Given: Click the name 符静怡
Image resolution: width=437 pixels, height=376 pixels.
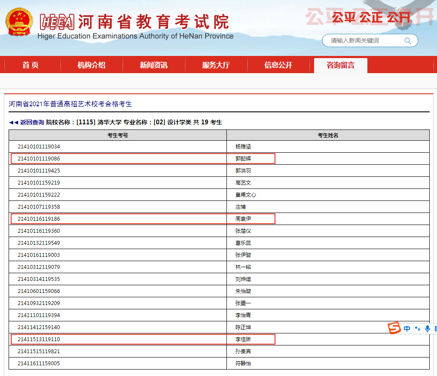Looking at the screenshot, I should coord(243,363).
